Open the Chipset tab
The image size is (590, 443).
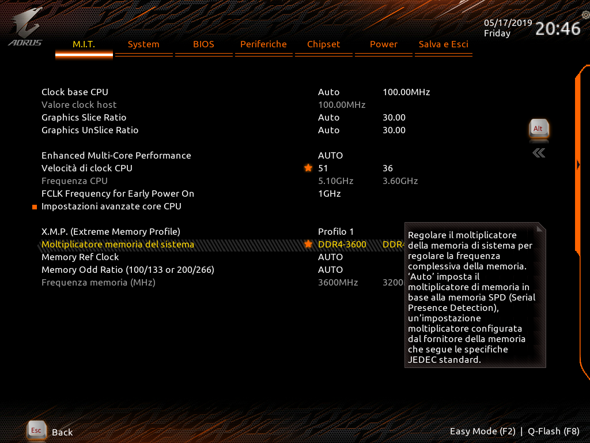[324, 44]
